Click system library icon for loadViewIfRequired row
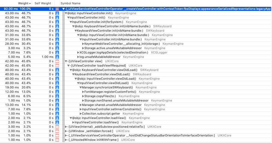Viewport: 272px width, 143px height. (x=57, y=66)
